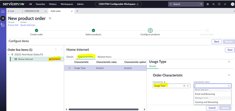
Task: Click the CSM/FSM Configurable Workspace pill
Action: 118,4
